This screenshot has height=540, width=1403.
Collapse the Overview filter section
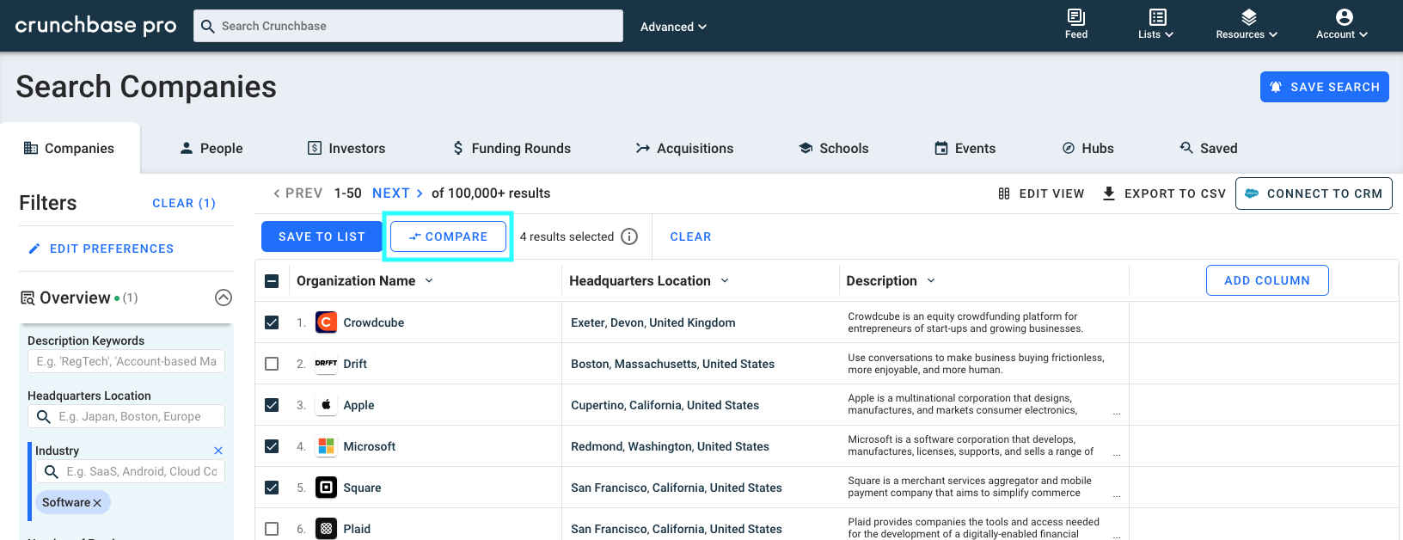click(x=224, y=298)
